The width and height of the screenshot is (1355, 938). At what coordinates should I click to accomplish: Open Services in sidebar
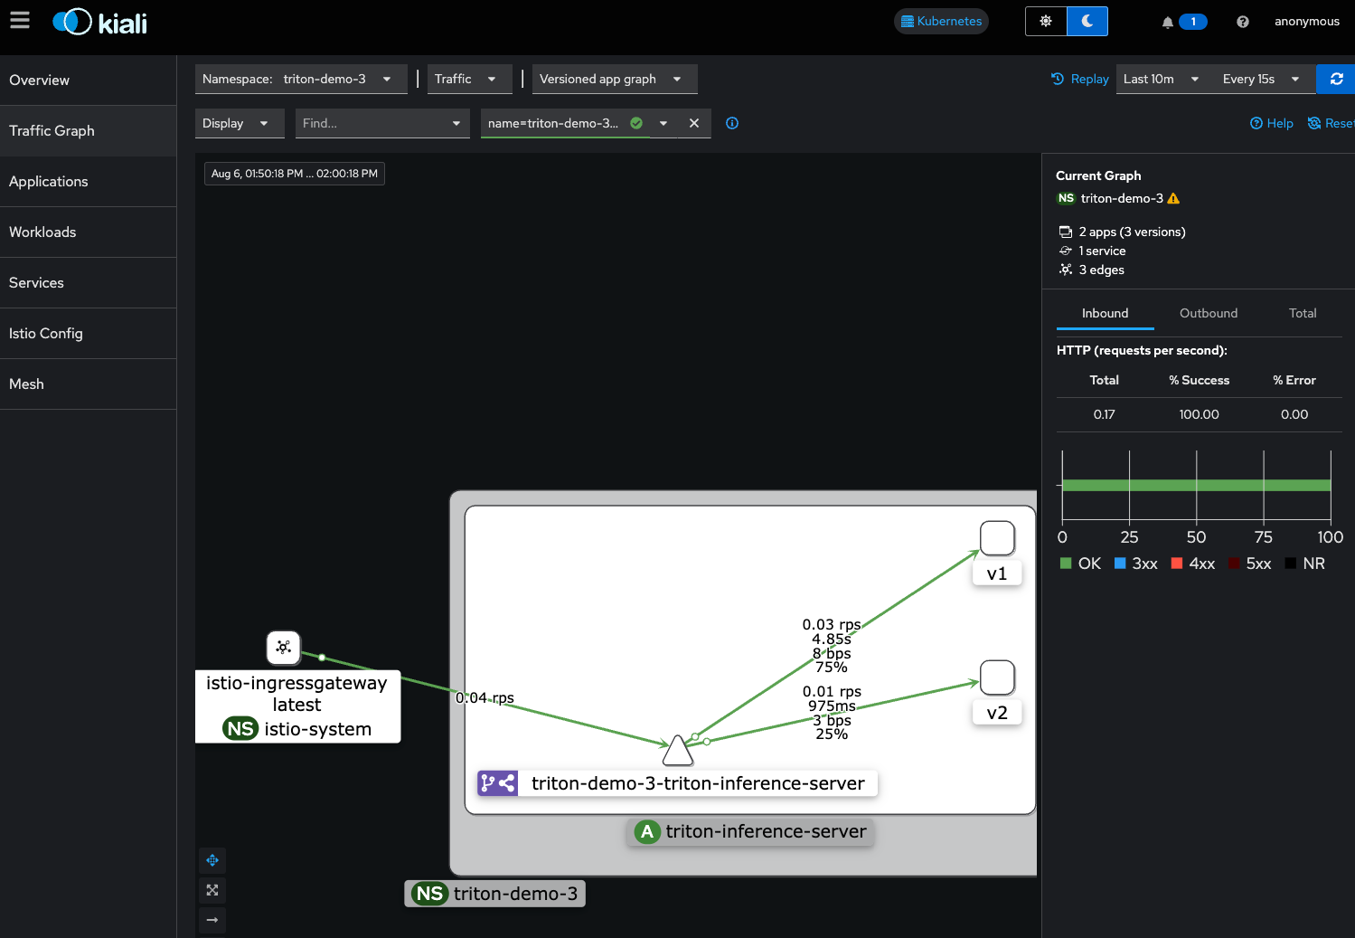point(88,283)
